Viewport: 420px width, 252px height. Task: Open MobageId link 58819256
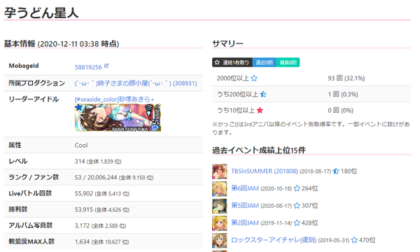tap(88, 67)
